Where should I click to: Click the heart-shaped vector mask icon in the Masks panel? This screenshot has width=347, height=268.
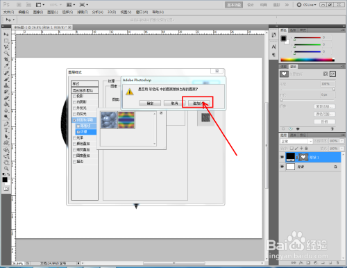point(284,74)
